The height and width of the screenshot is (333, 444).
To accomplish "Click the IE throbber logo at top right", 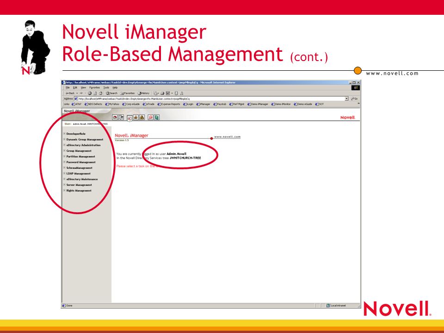I will click(356, 88).
